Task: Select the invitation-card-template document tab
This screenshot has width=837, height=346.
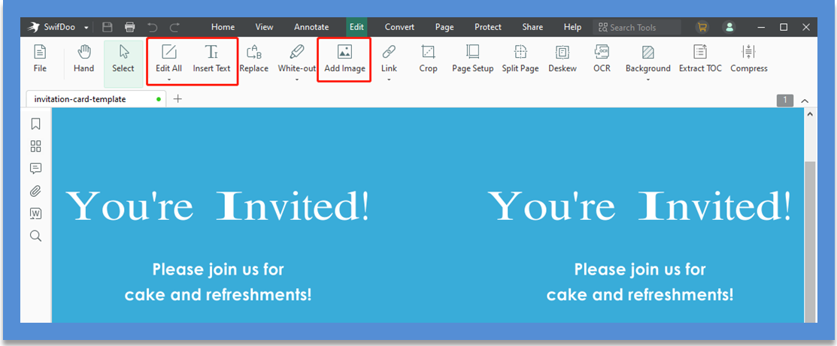Action: pos(96,99)
